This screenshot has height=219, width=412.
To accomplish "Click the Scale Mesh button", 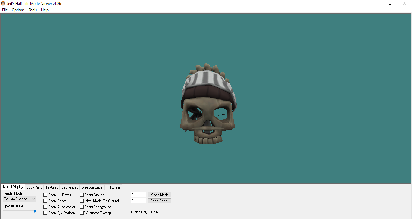I will (x=160, y=195).
